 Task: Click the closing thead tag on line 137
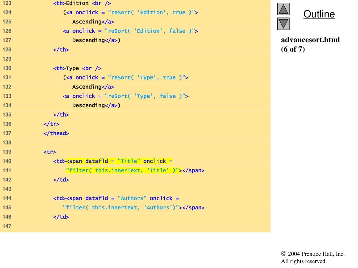coord(56,133)
